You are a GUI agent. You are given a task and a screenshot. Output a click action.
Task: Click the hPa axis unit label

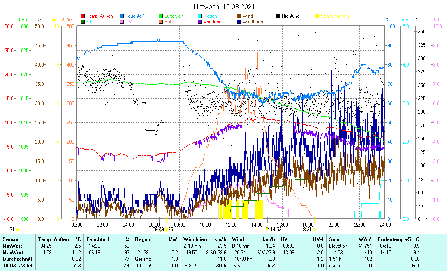tap(23, 20)
